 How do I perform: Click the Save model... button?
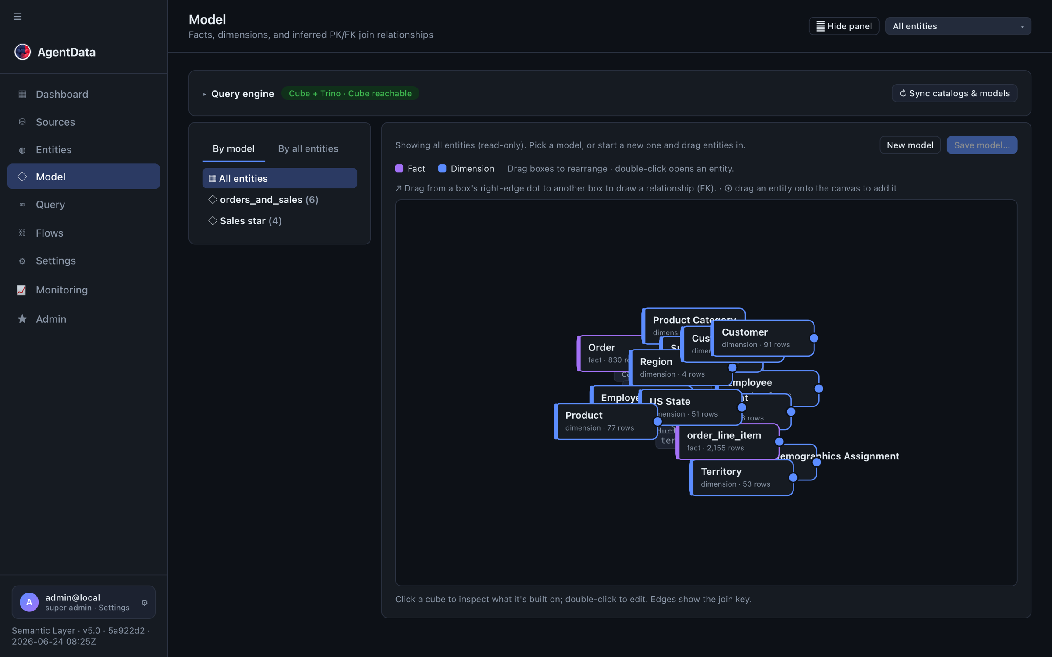tap(982, 145)
